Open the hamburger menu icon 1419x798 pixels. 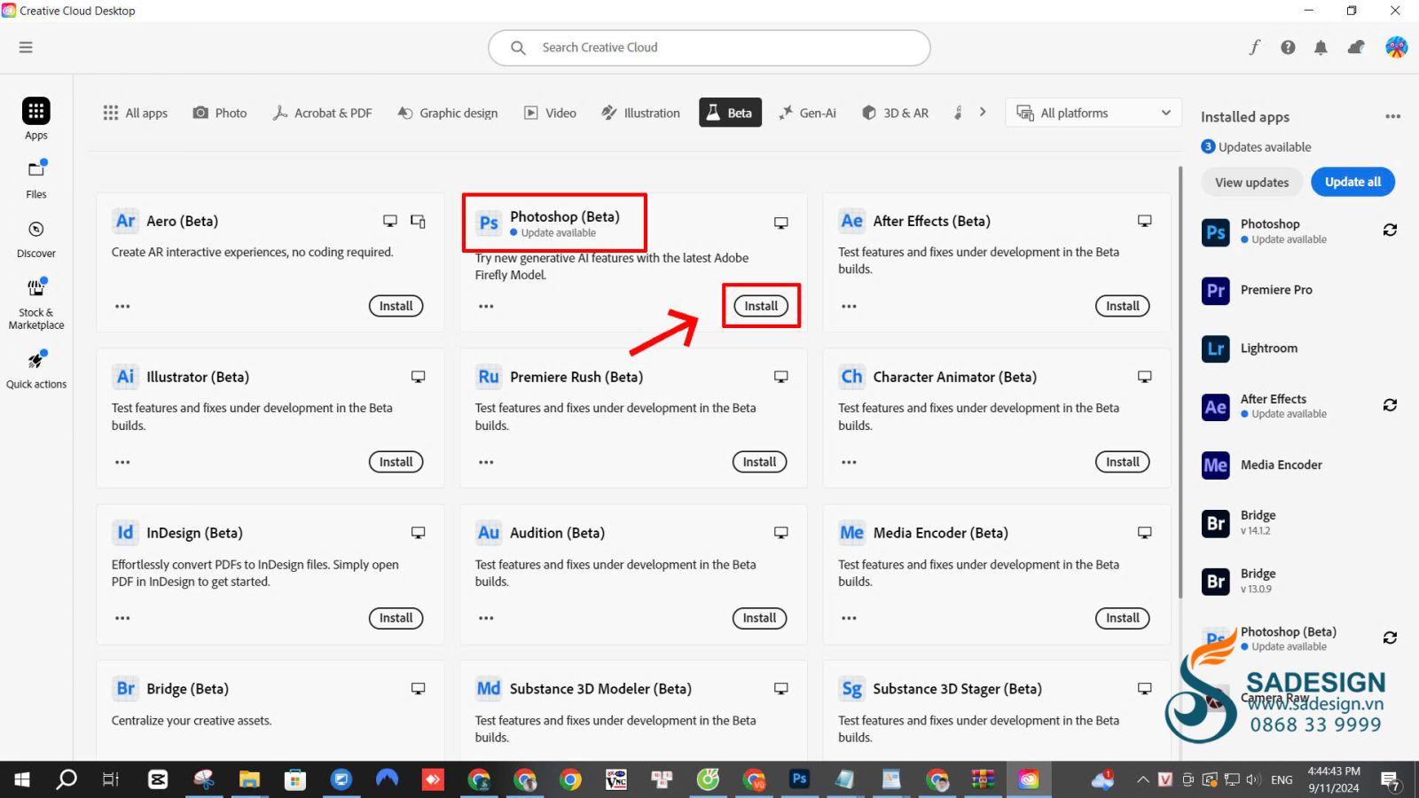pyautogui.click(x=26, y=47)
